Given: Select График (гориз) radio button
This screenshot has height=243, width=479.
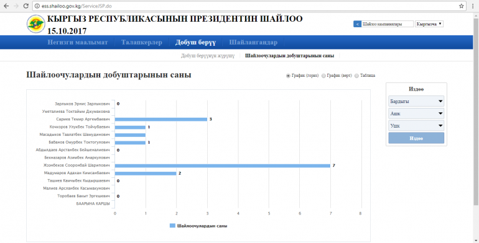Looking at the screenshot, I should (288, 76).
